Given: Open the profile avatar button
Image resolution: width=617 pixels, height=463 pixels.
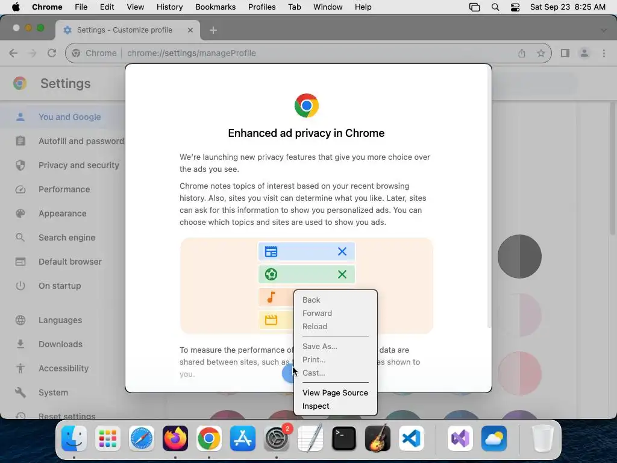Looking at the screenshot, I should point(584,53).
